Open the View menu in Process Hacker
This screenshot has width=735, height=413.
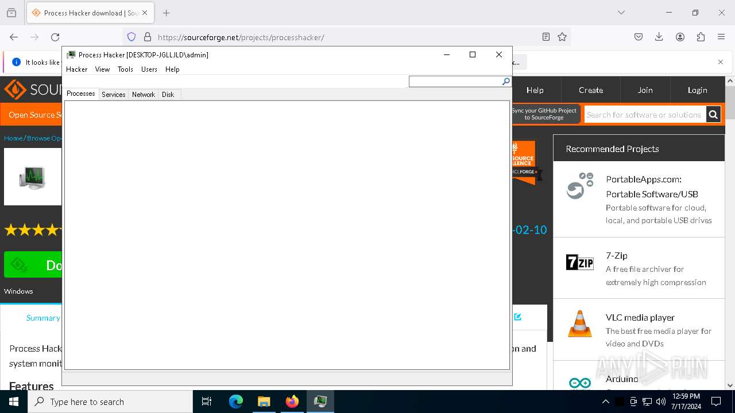click(x=102, y=69)
